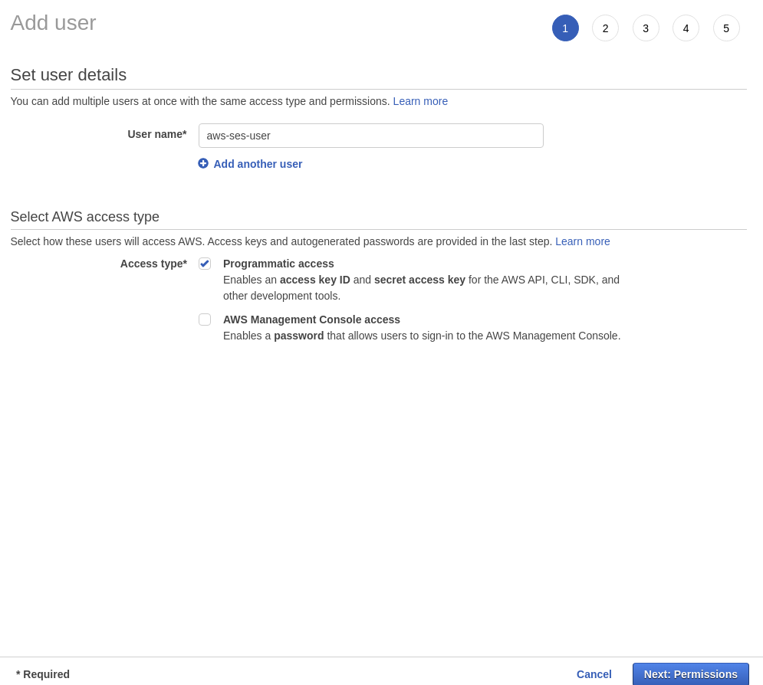The height and width of the screenshot is (685, 763).
Task: Click the Select AWS access type heading
Action: [85, 217]
